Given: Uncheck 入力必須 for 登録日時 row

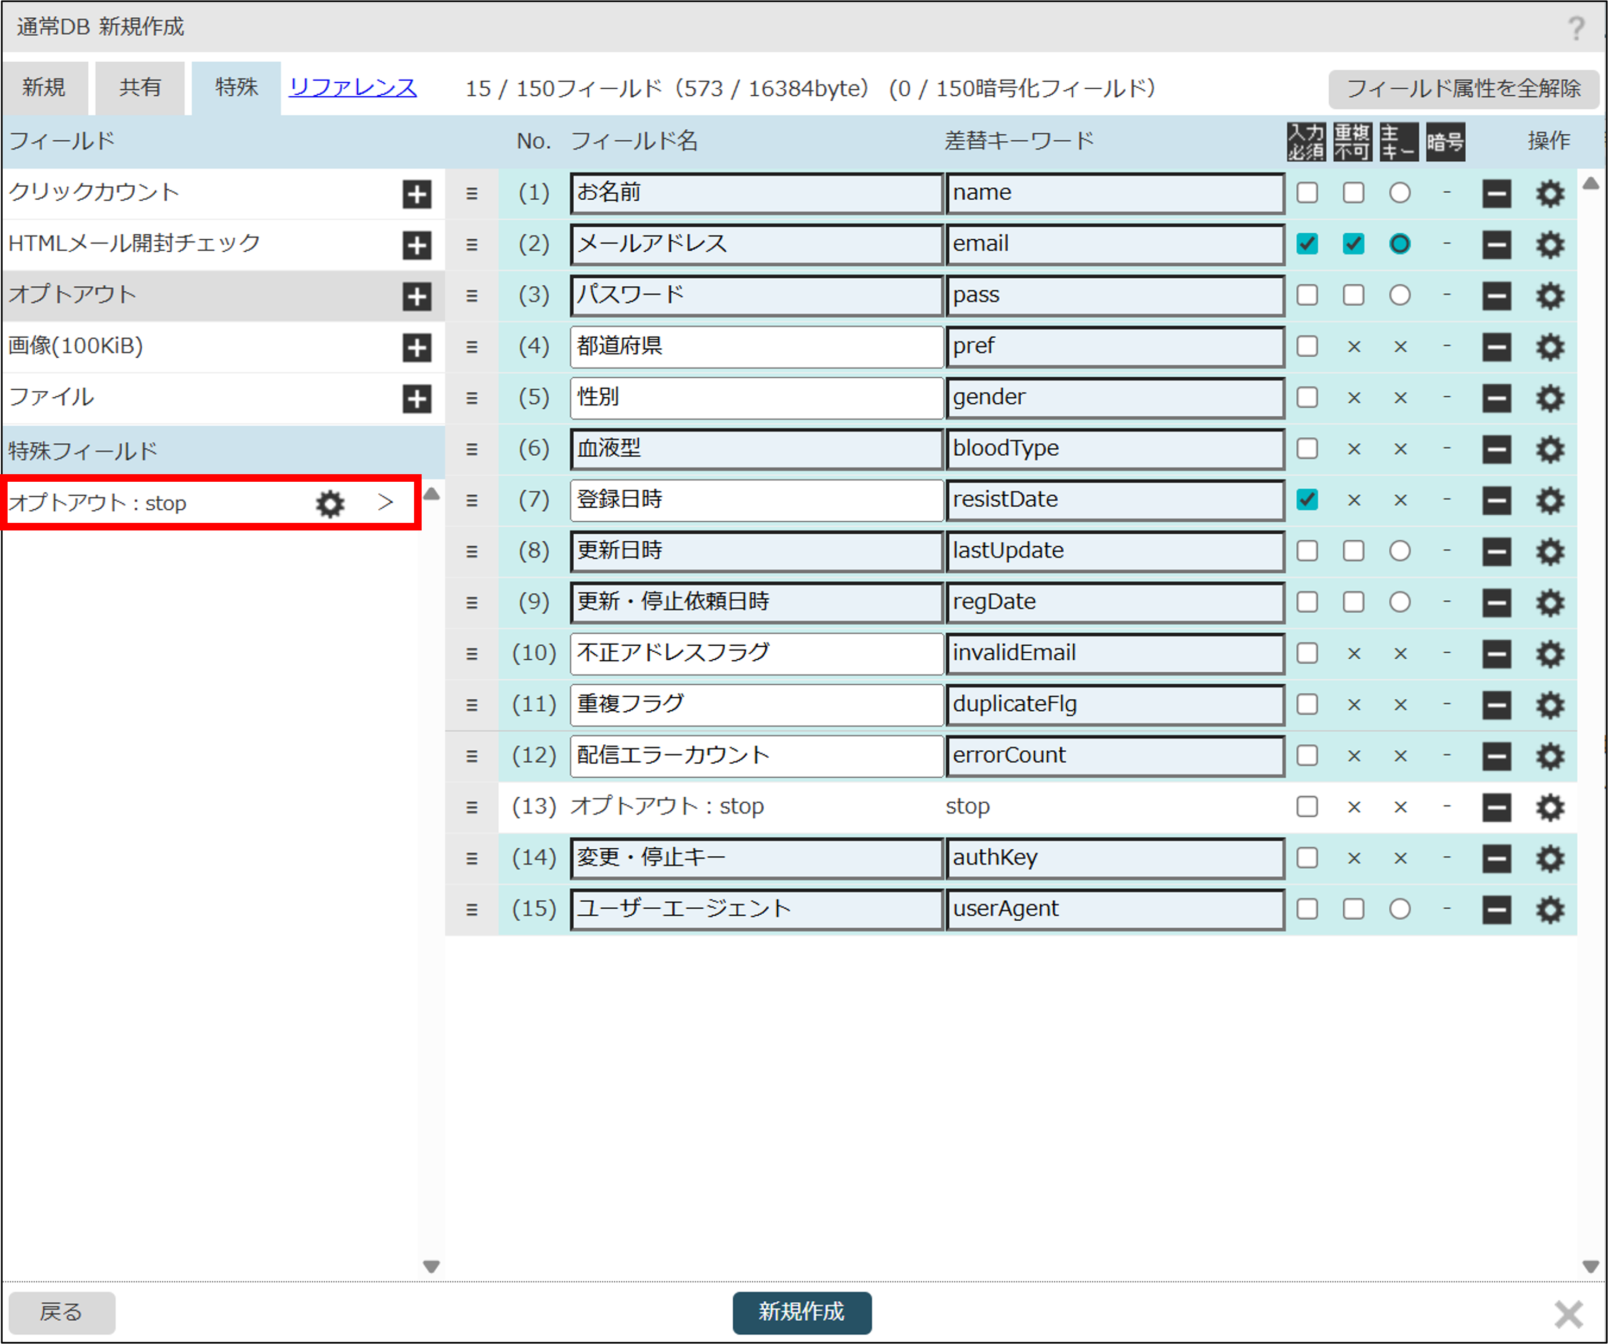Looking at the screenshot, I should tap(1307, 500).
